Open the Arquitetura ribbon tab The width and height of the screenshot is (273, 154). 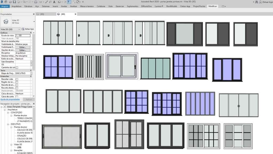[x=17, y=6]
